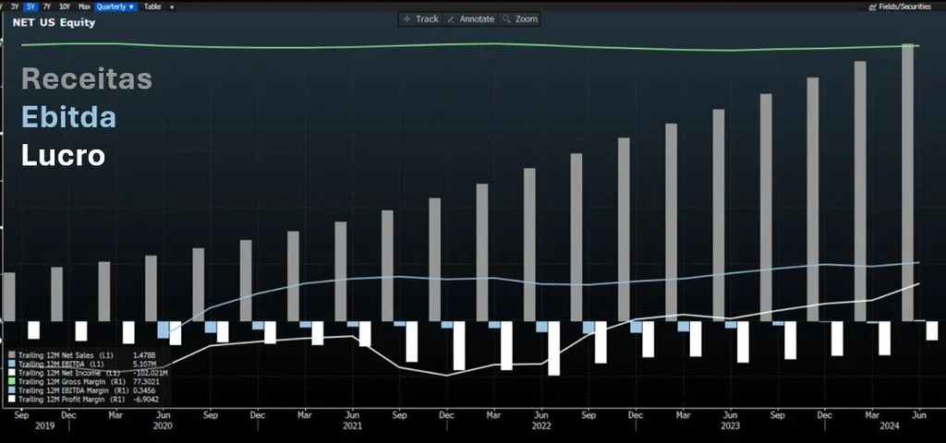Activate the Zoom magnifier tool
Image resolution: width=946 pixels, height=443 pixels.
click(x=520, y=19)
